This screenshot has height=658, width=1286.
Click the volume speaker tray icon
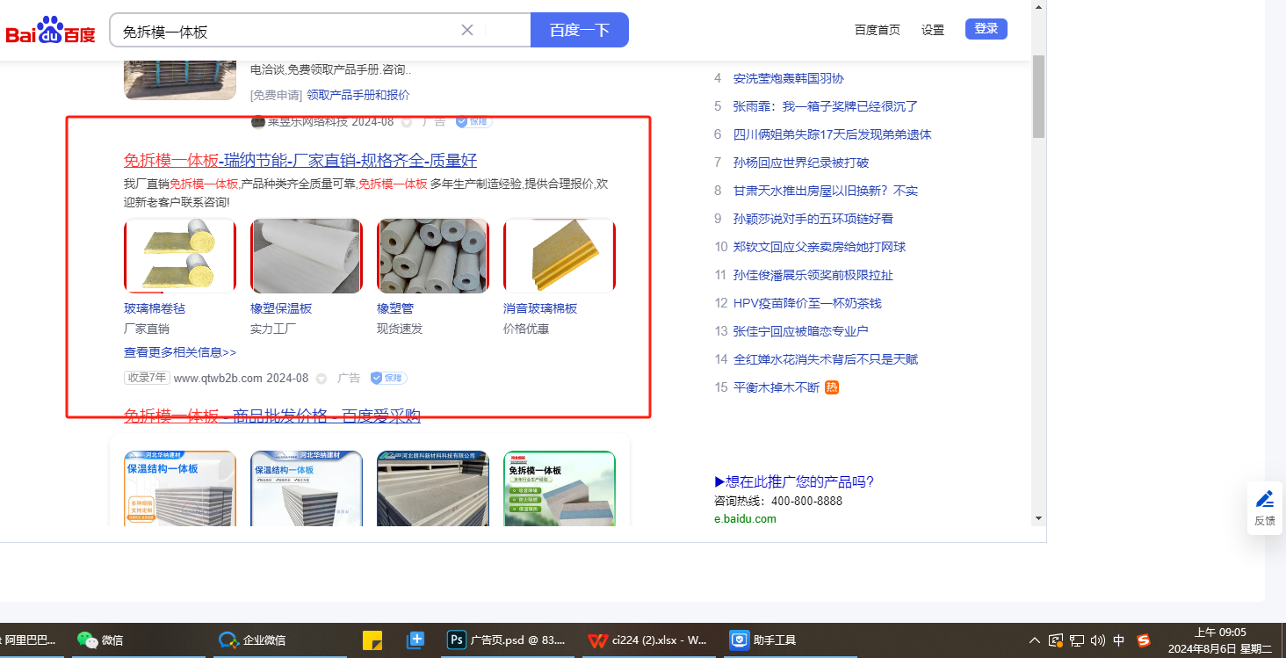tap(1098, 640)
